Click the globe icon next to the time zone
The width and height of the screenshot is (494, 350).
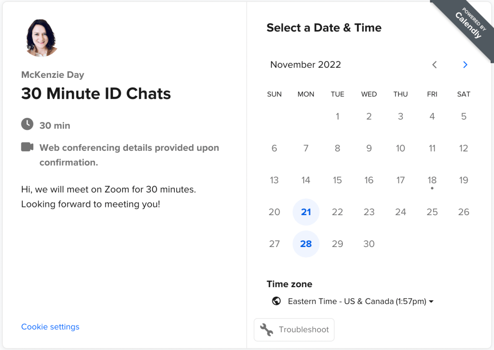(x=276, y=301)
